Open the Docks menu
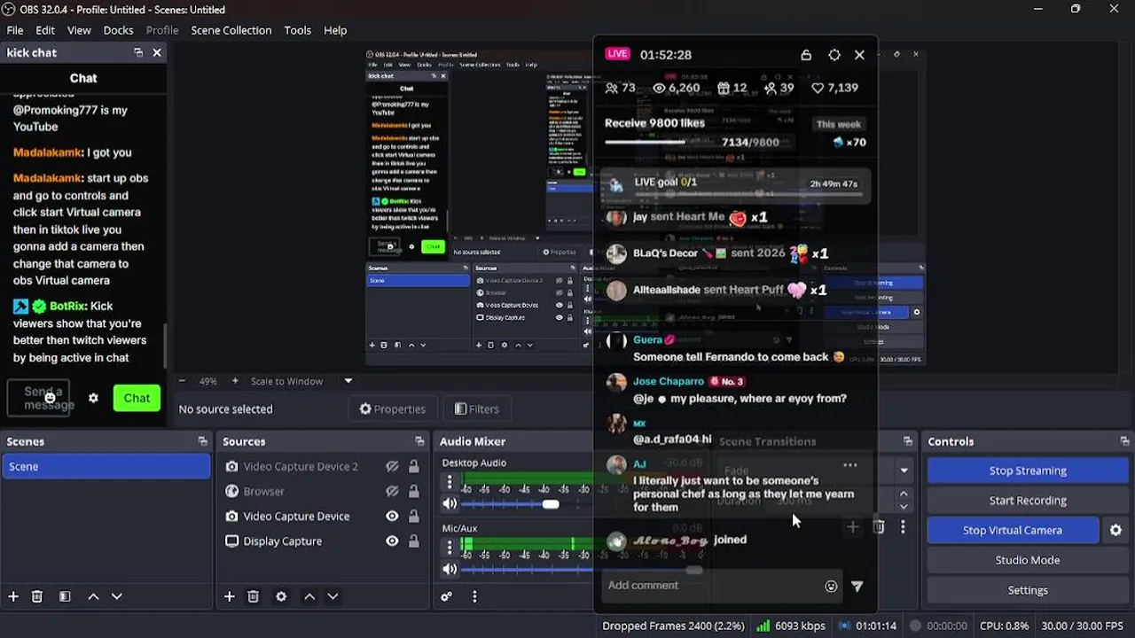 click(x=118, y=30)
